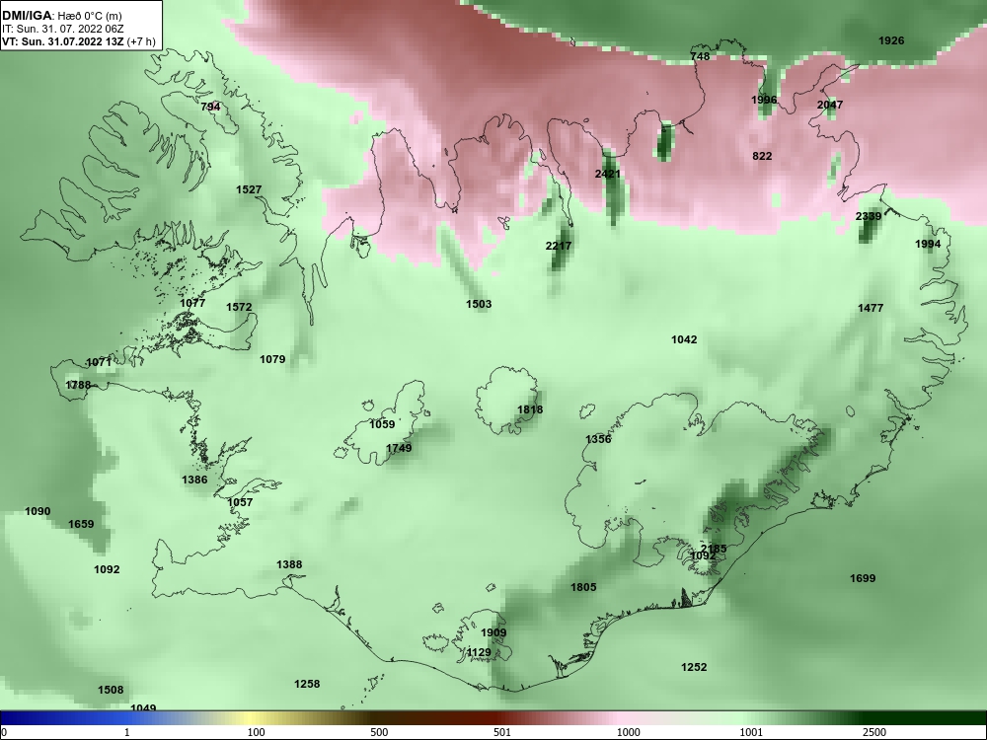The width and height of the screenshot is (987, 740).
Task: Click the map value 1071
Action: tap(99, 362)
